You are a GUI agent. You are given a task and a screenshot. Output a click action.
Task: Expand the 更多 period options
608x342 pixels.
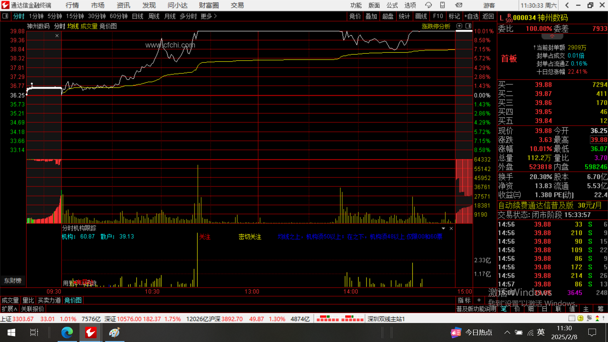[x=208, y=16]
